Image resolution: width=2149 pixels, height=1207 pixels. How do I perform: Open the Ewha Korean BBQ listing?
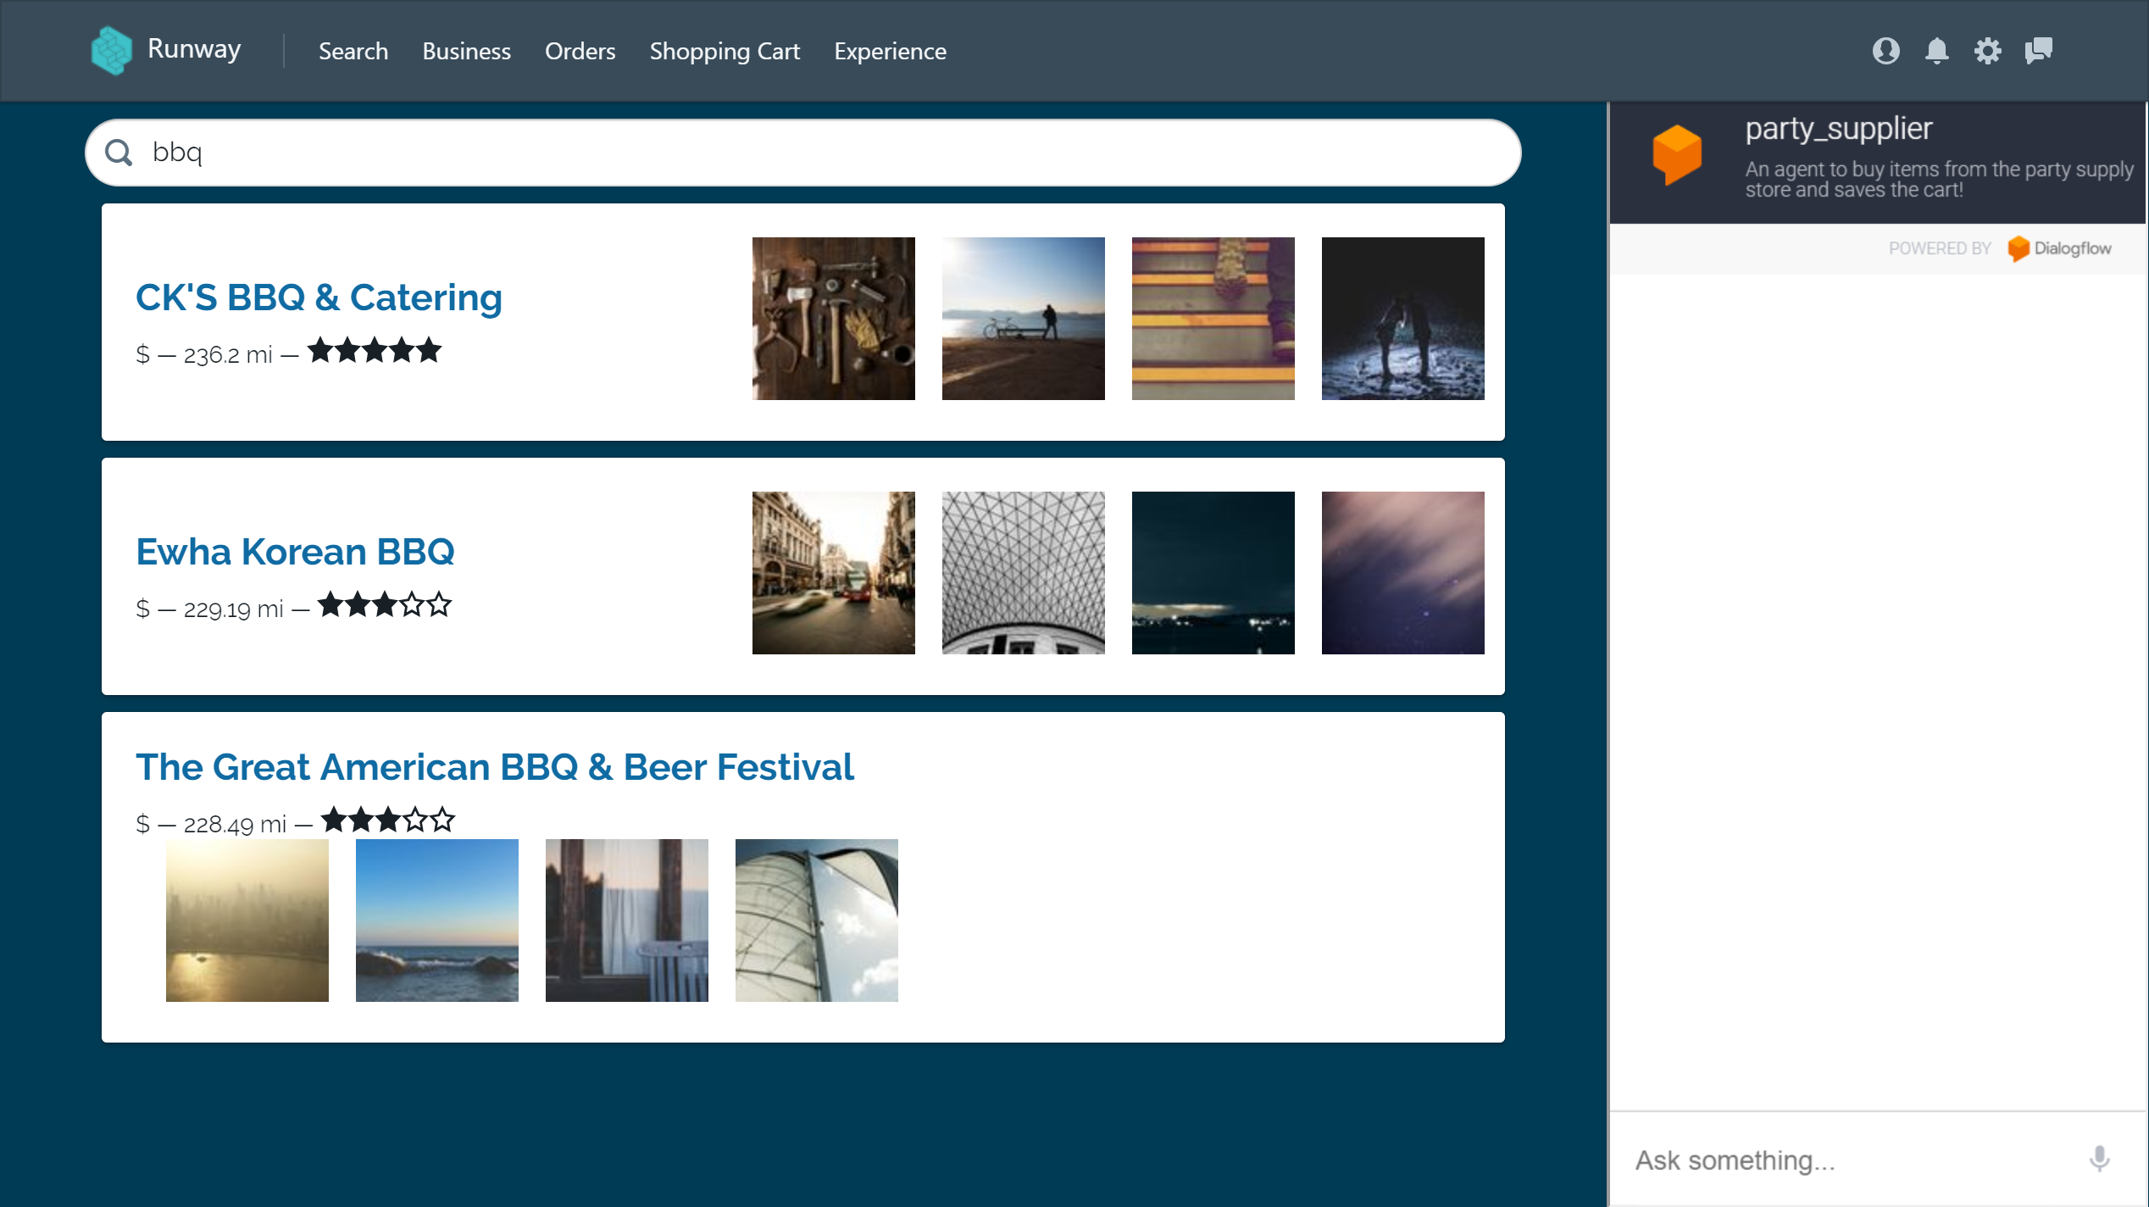click(295, 552)
